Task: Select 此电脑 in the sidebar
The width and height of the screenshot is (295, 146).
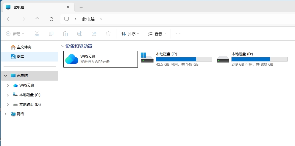Action: click(29, 76)
